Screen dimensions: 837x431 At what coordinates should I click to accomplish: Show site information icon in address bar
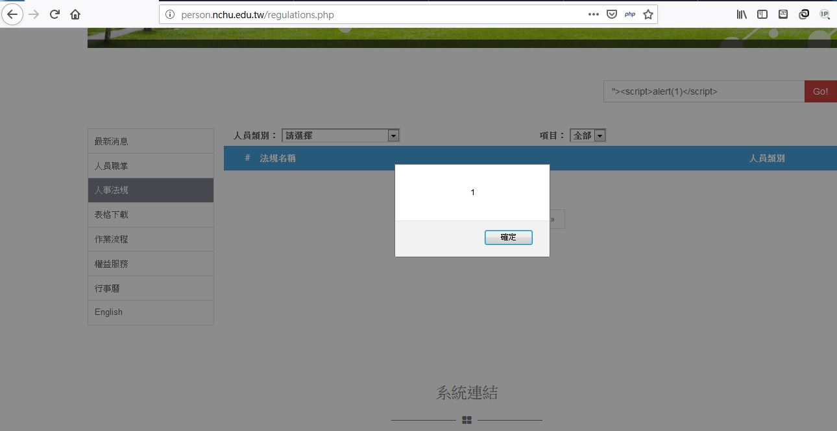(170, 14)
